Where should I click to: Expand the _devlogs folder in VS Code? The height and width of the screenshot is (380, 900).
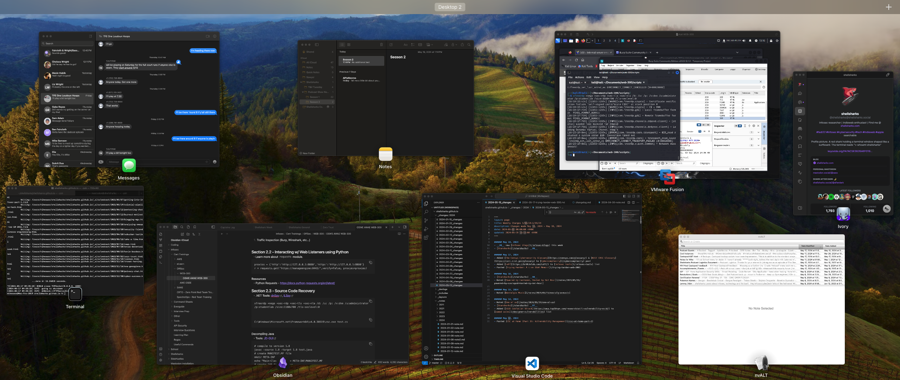(442, 289)
